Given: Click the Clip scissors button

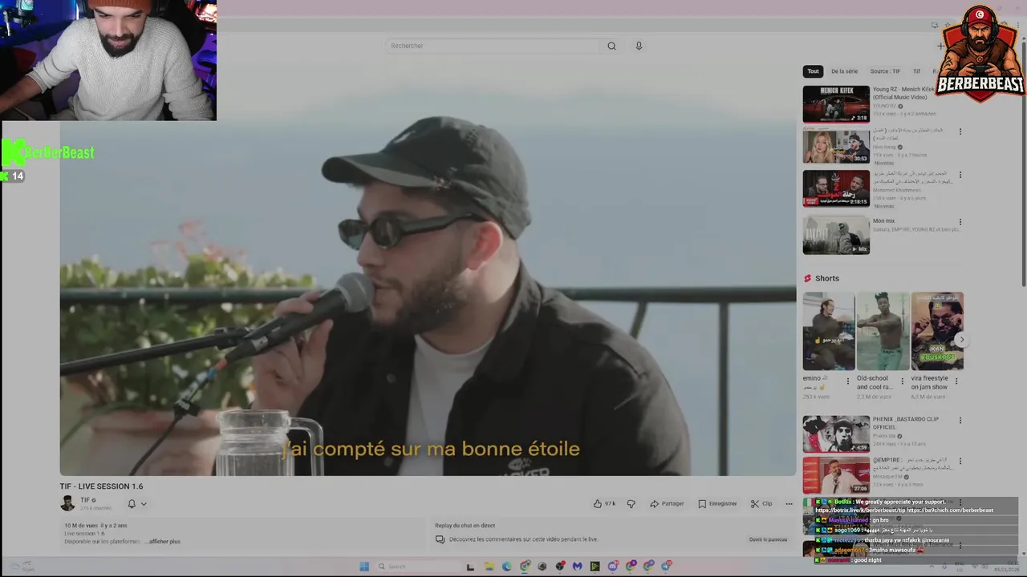Looking at the screenshot, I should tap(761, 503).
